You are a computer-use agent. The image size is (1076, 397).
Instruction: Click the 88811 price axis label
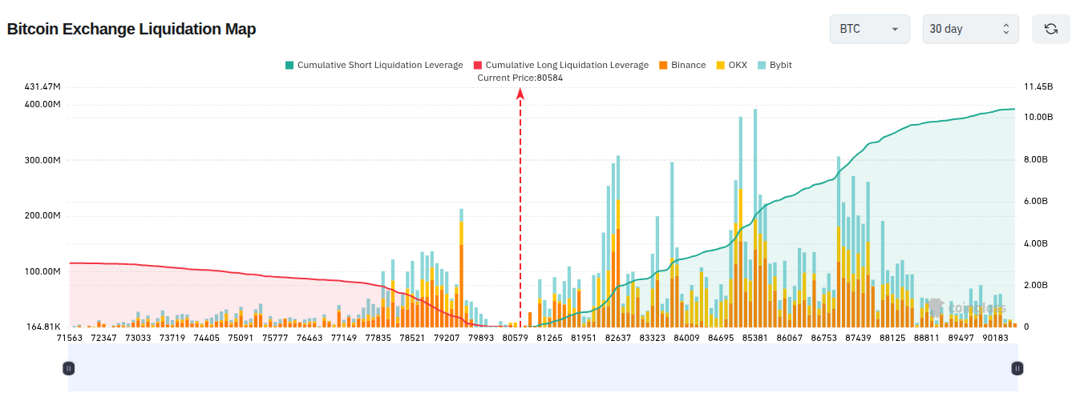point(927,339)
